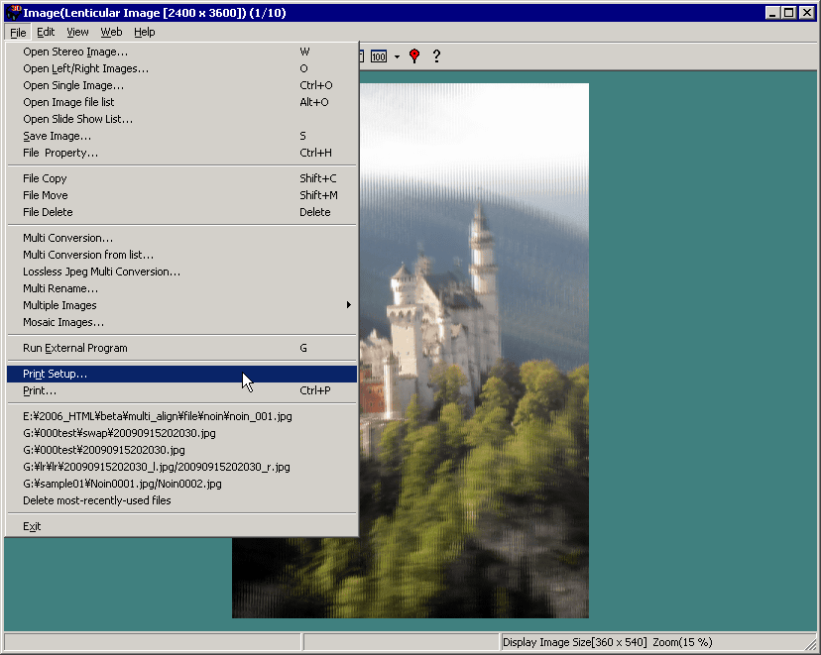The height and width of the screenshot is (655, 821).
Task: Choose Open Stereo Image…
Action: [181, 52]
